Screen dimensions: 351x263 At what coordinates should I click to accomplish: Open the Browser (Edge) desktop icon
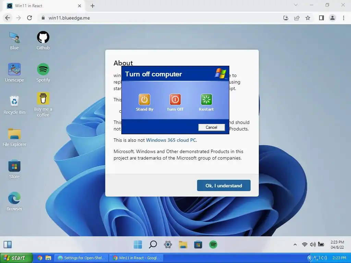pyautogui.click(x=14, y=201)
